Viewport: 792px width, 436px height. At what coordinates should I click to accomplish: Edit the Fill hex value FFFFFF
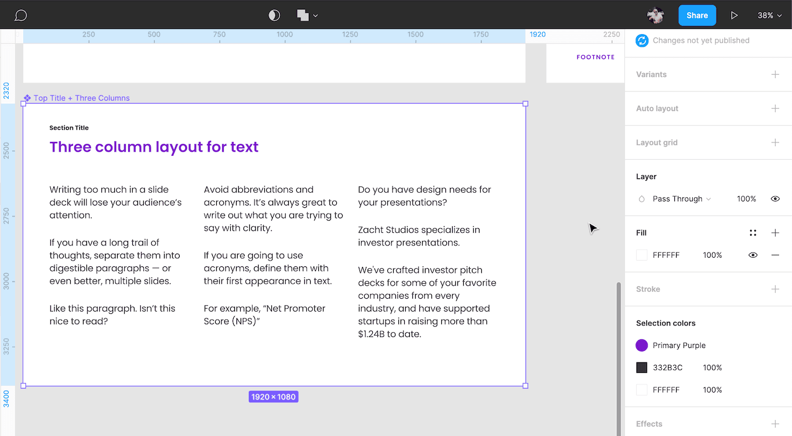click(666, 255)
